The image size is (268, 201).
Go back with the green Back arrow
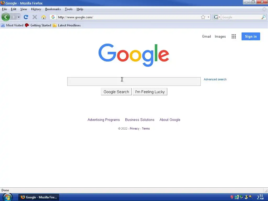click(6, 17)
